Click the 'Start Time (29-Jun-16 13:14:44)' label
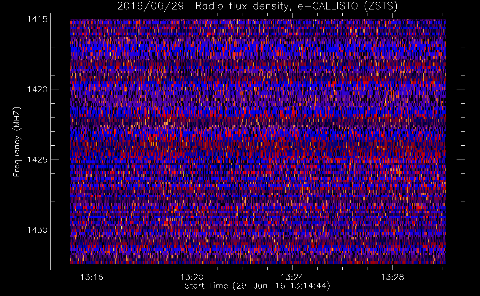Image resolution: width=480 pixels, height=296 pixels. click(257, 286)
